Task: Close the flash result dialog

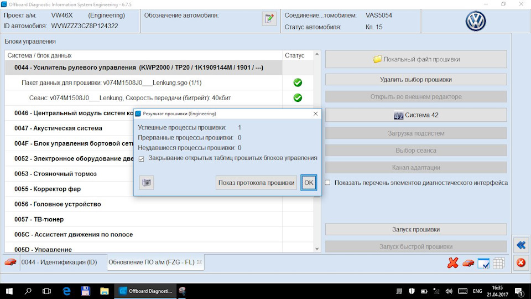Action: [x=315, y=114]
